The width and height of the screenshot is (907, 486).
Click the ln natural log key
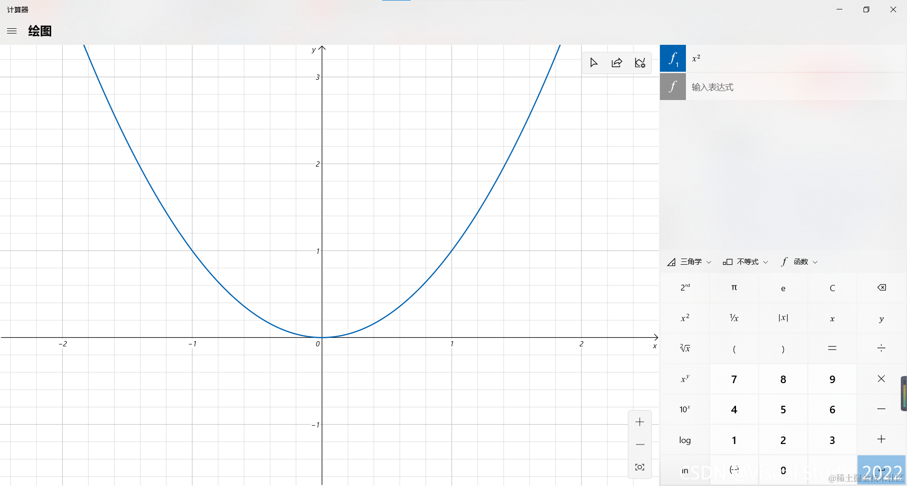pos(685,470)
